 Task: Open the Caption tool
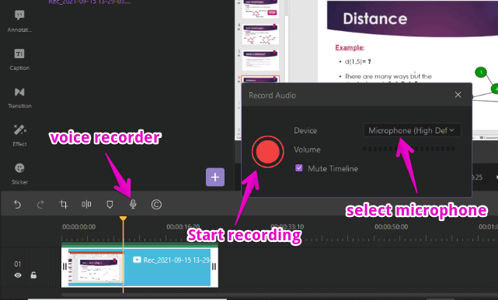19,59
